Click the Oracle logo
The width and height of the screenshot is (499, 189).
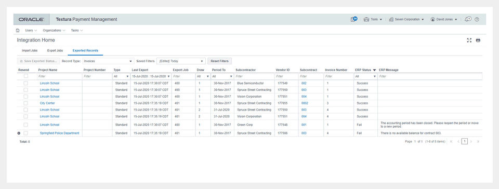pyautogui.click(x=31, y=19)
